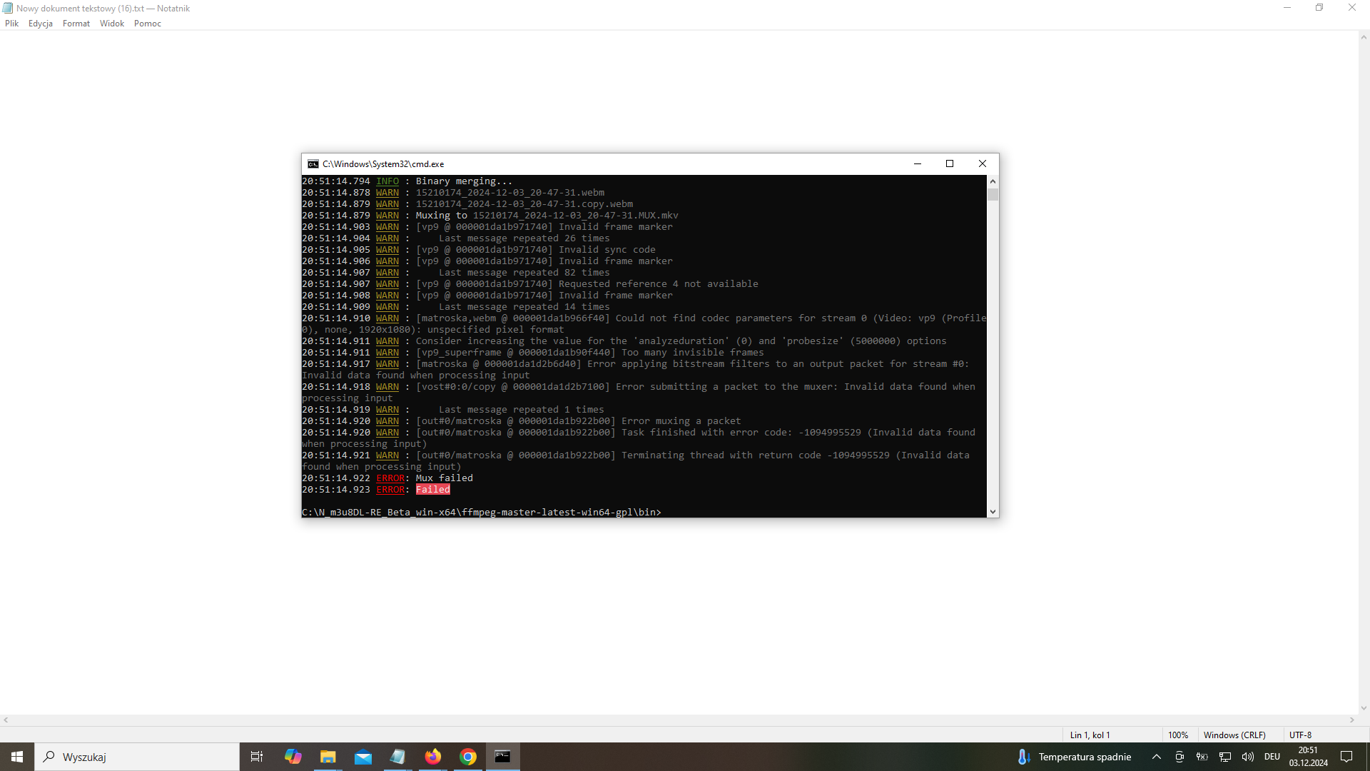
Task: Open the Widok menu
Action: tap(112, 24)
